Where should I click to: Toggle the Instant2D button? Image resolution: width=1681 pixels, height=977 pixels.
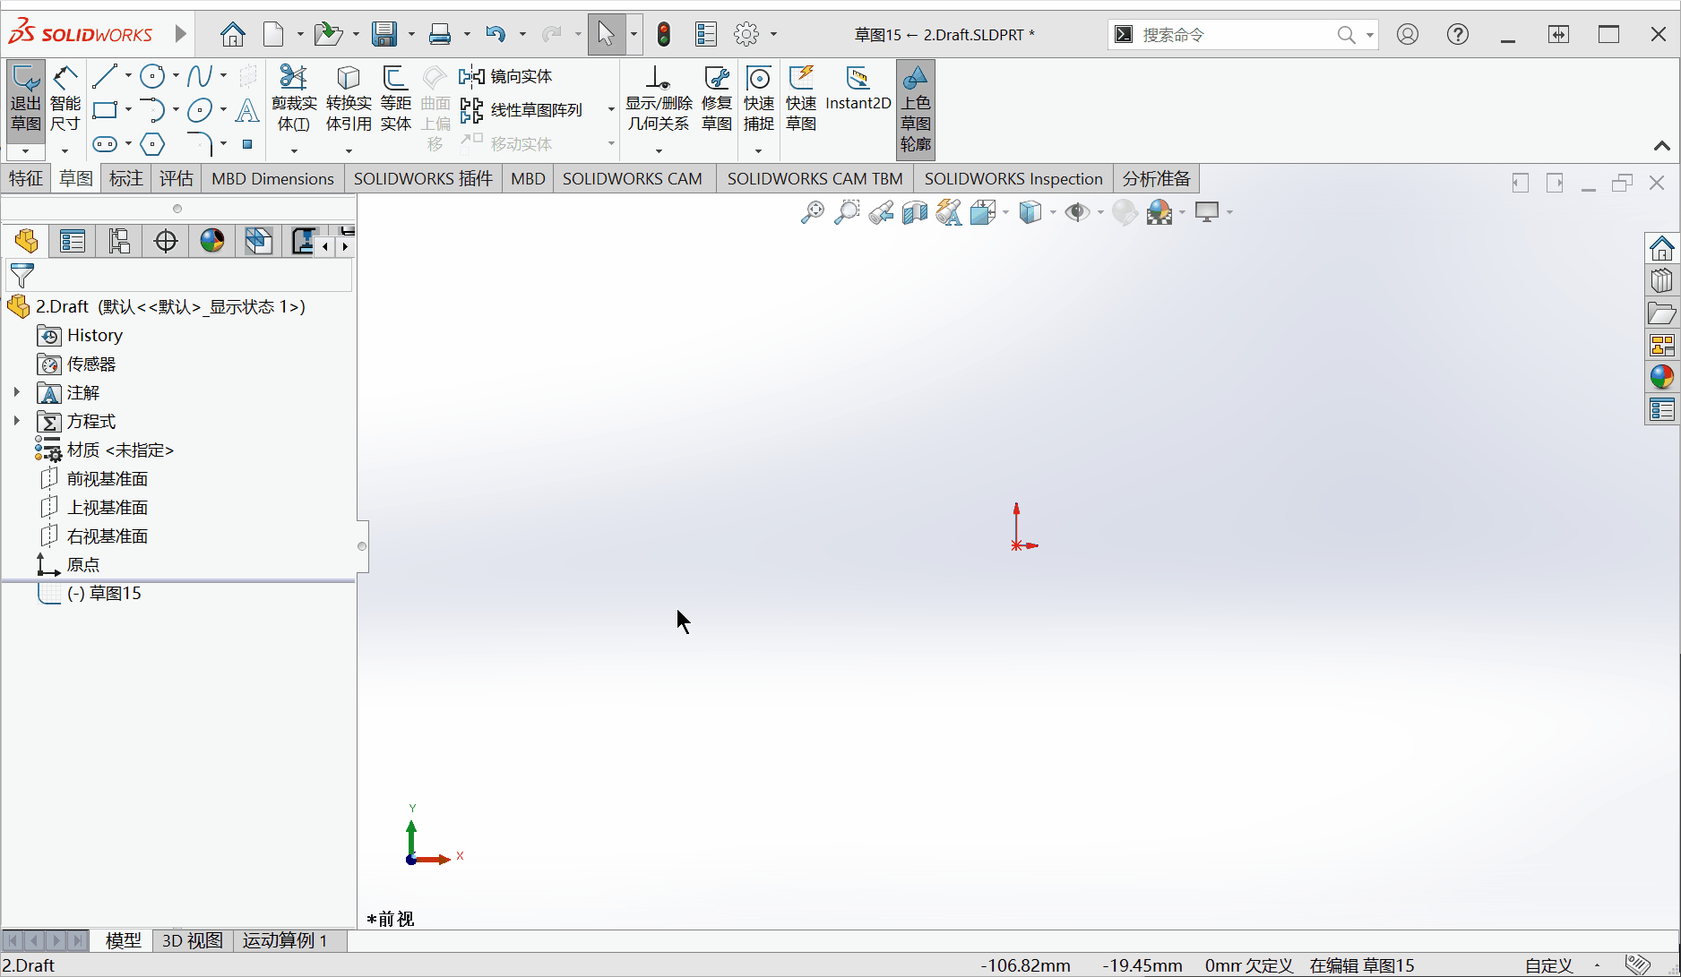pyautogui.click(x=858, y=90)
